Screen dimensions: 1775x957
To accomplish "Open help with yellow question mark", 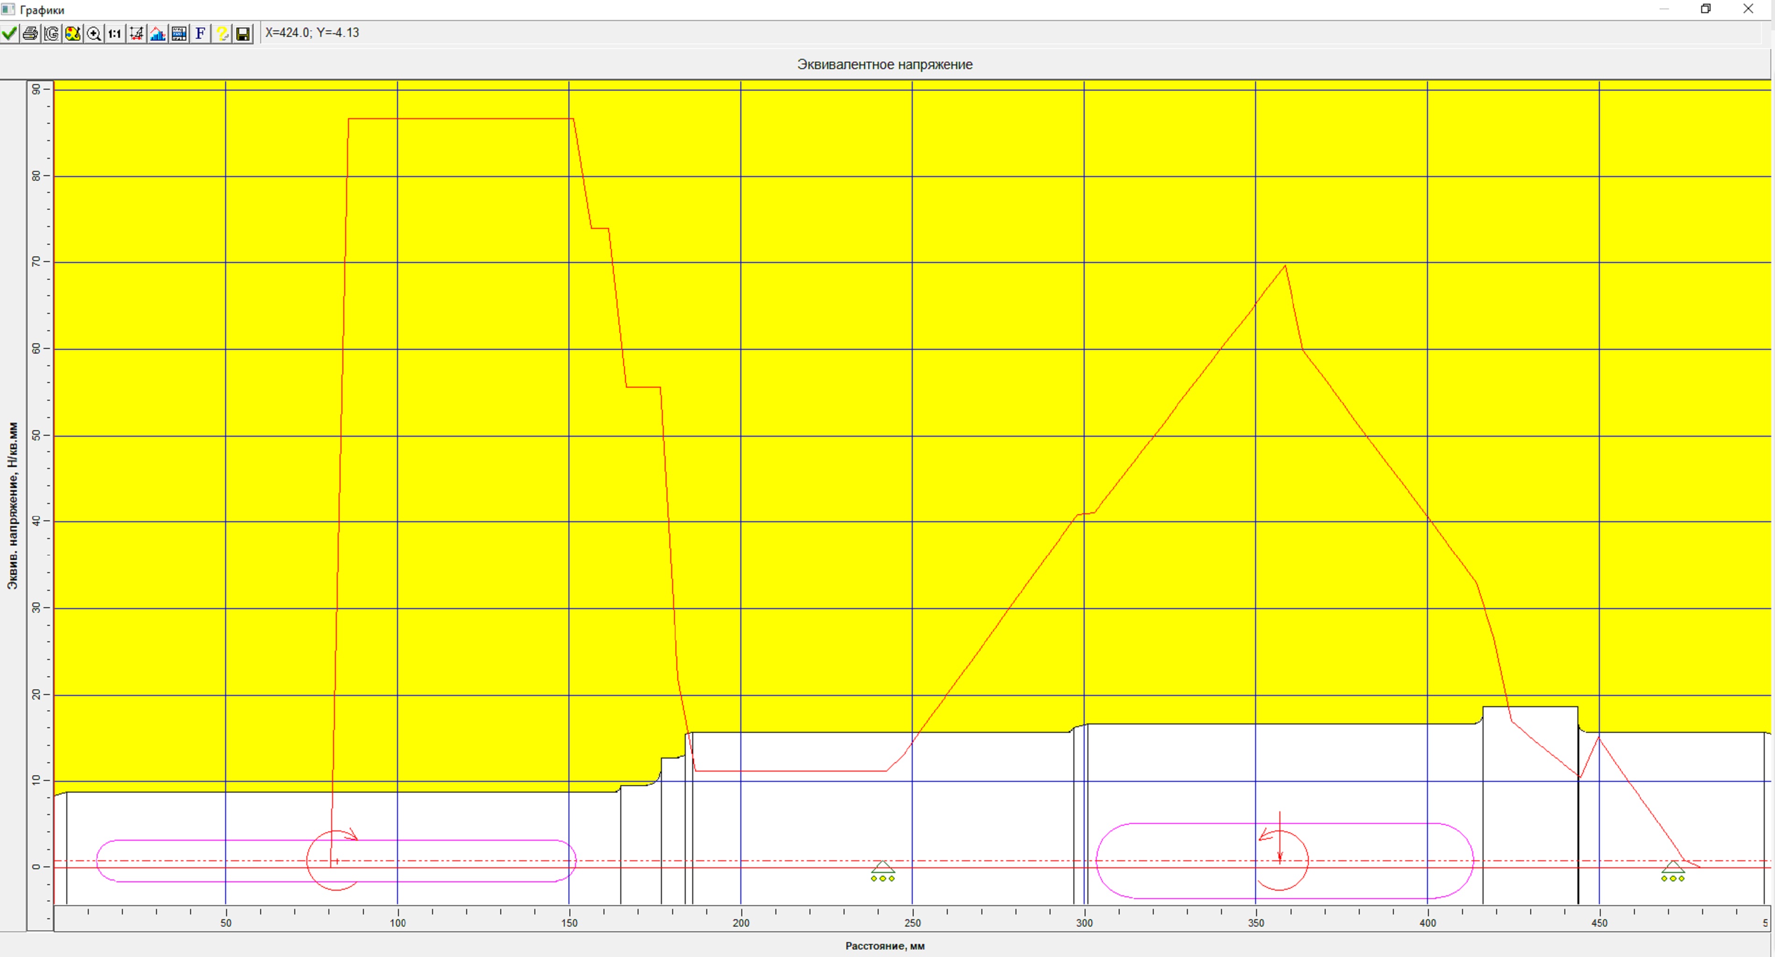I will pyautogui.click(x=222, y=33).
